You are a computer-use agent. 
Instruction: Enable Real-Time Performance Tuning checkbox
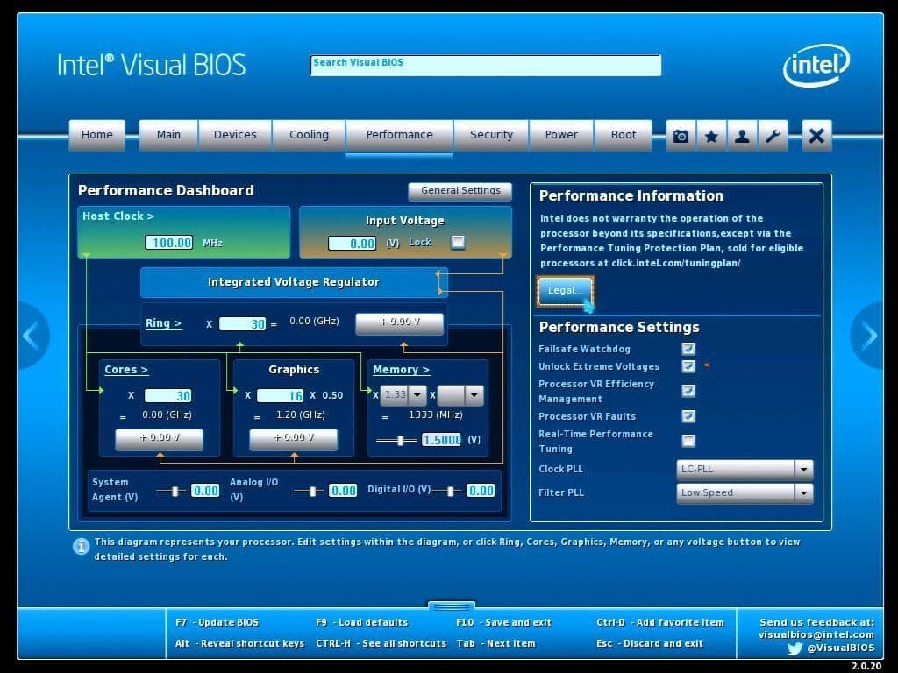688,441
